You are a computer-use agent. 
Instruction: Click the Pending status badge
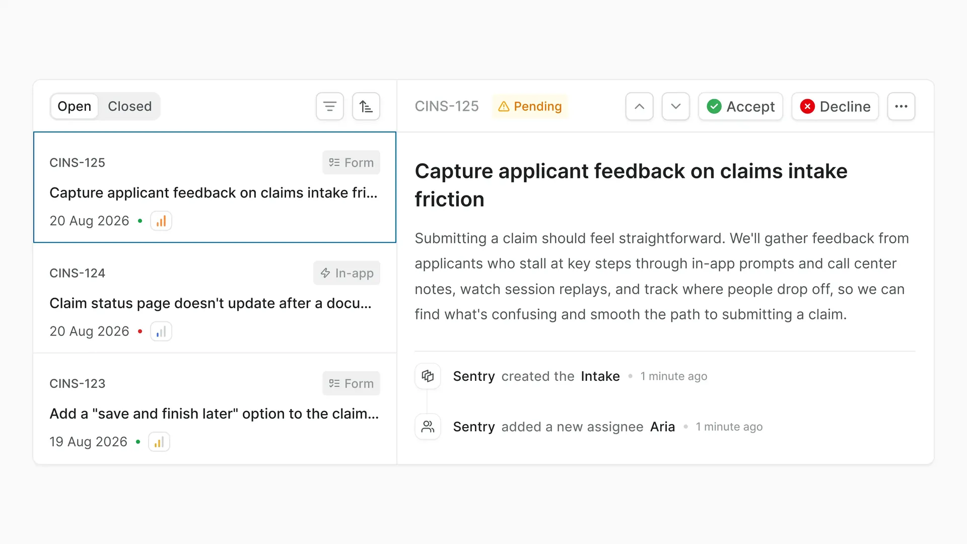530,106
